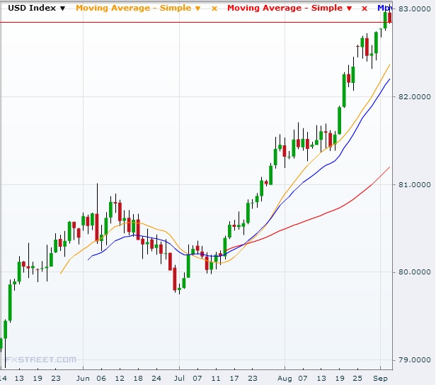Expand the orange Moving Average settings arrow

click(x=197, y=9)
